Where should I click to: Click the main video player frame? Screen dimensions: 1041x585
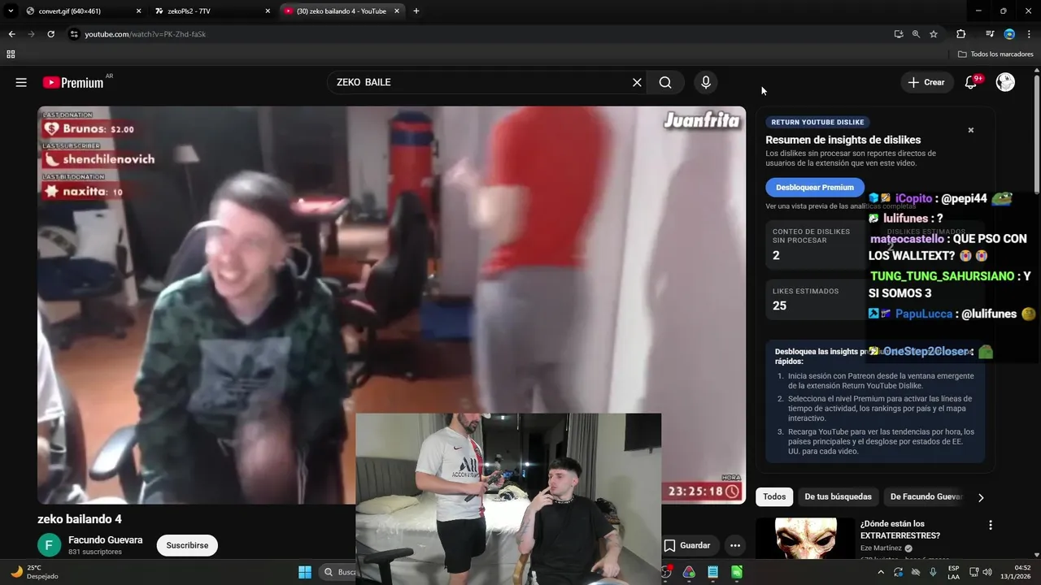[391, 305]
